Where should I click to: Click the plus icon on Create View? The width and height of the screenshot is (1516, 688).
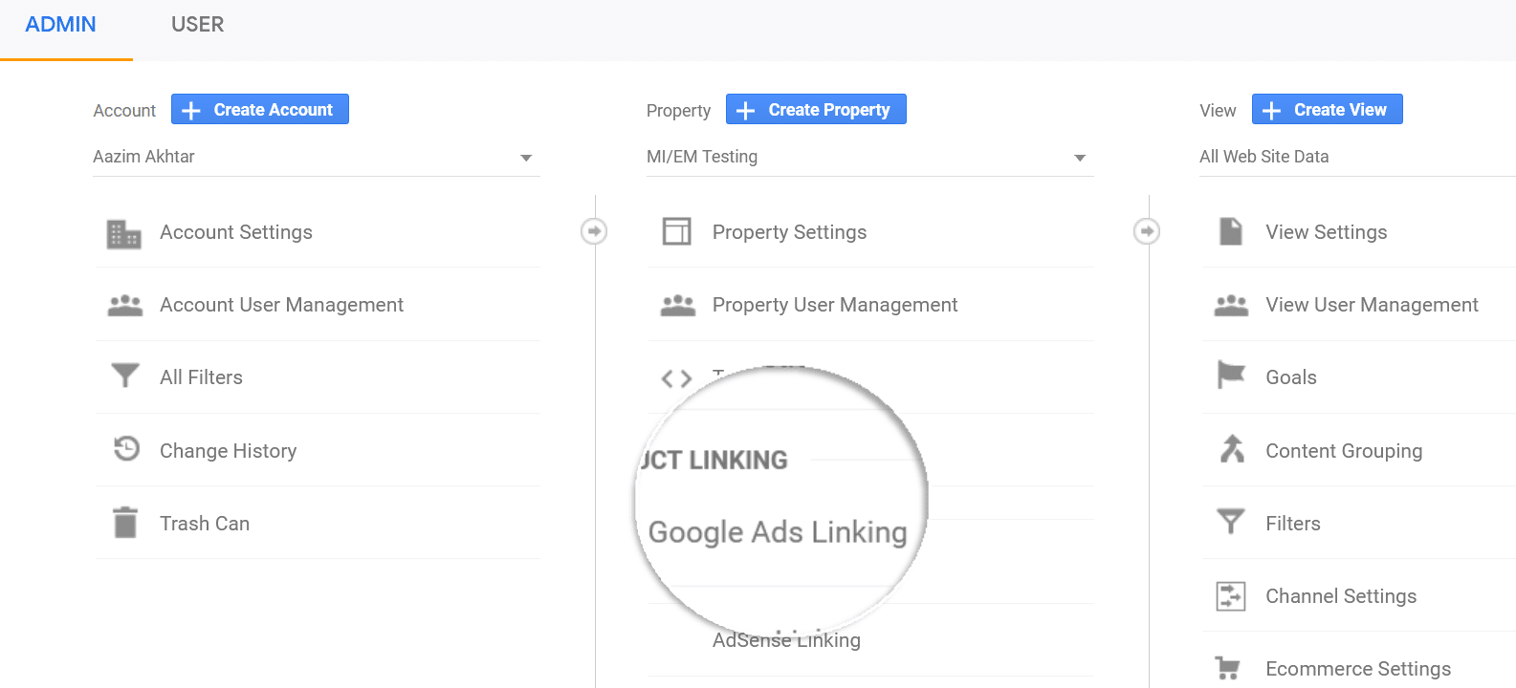(1271, 111)
